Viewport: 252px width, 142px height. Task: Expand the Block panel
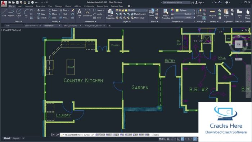tap(154, 22)
